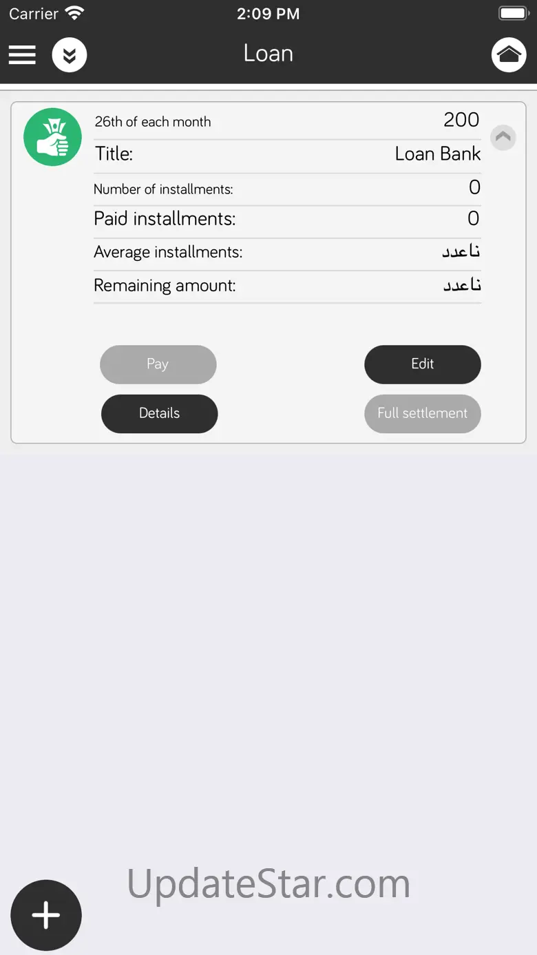Select the Average installments row
This screenshot has height=955, width=537.
[x=287, y=253]
